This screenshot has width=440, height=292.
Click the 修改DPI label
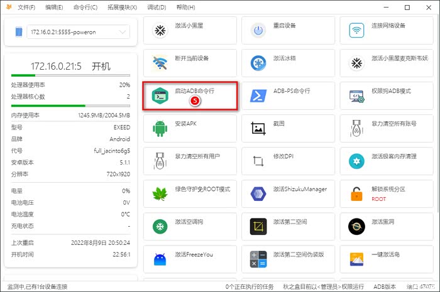[x=283, y=156]
